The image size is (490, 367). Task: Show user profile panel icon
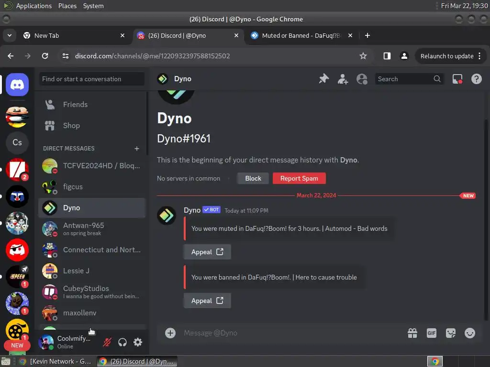(x=362, y=79)
